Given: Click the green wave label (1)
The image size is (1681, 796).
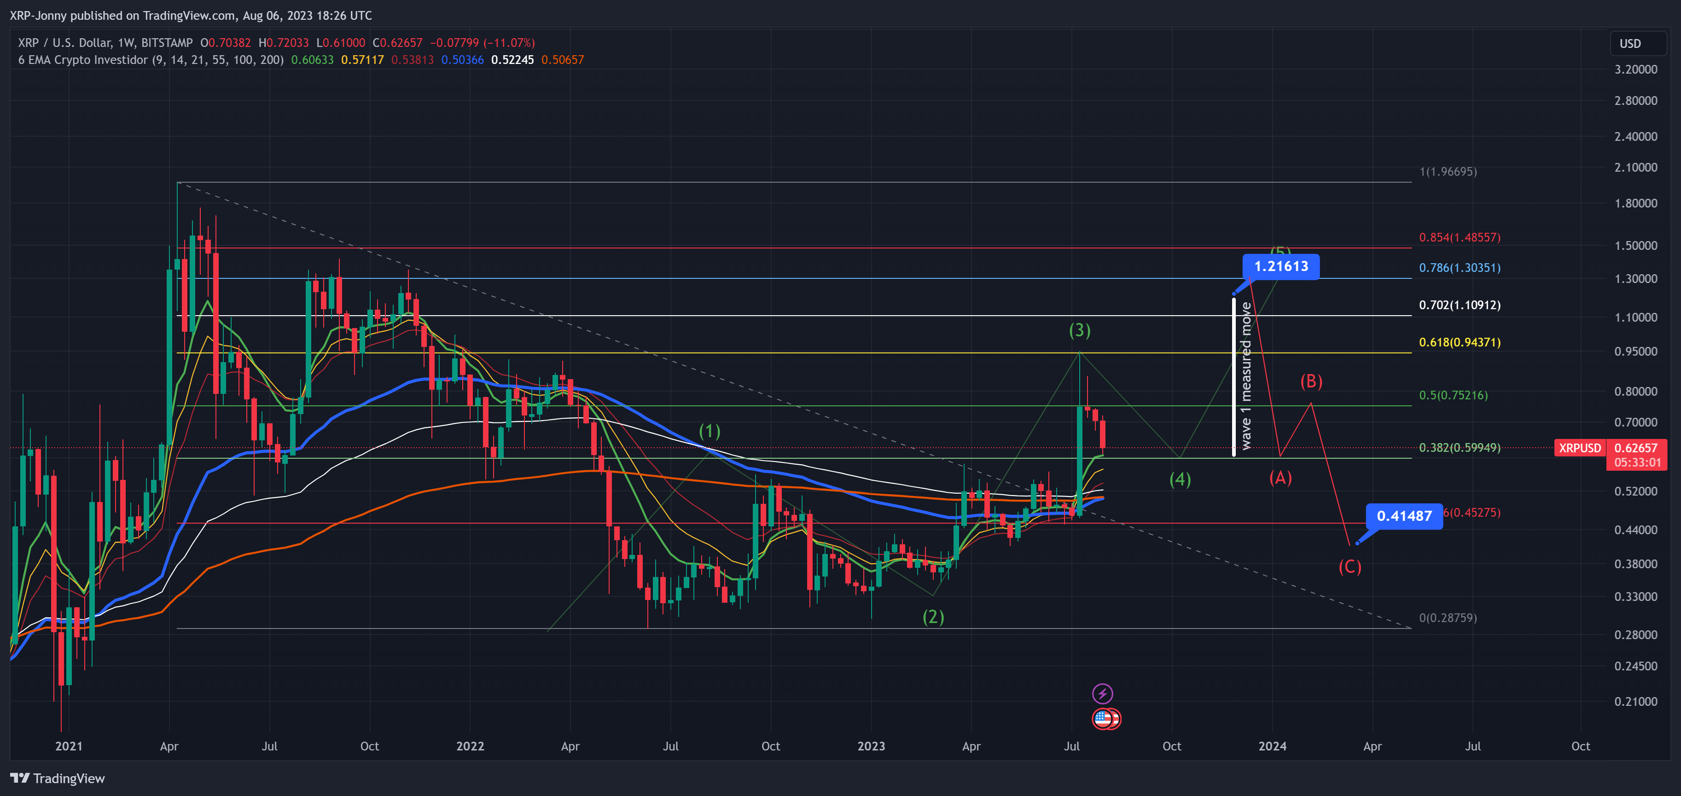Looking at the screenshot, I should pyautogui.click(x=710, y=431).
